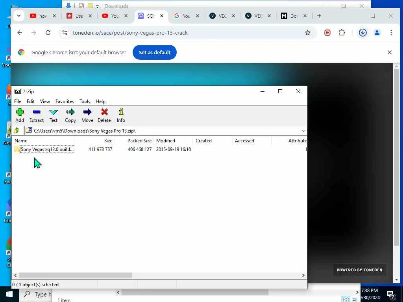Open the Info tool in 7-Zip
The height and width of the screenshot is (302, 403).
click(x=121, y=115)
